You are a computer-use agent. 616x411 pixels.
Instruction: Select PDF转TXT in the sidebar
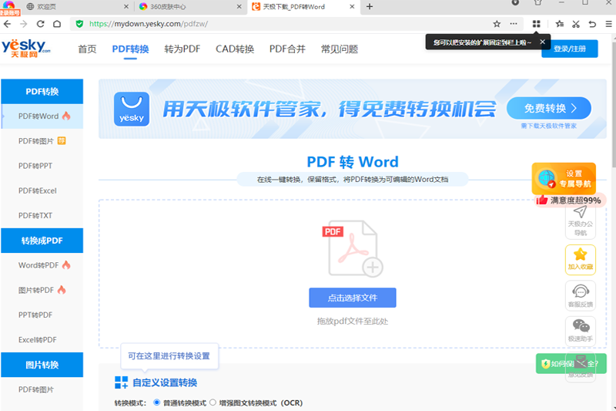42,216
